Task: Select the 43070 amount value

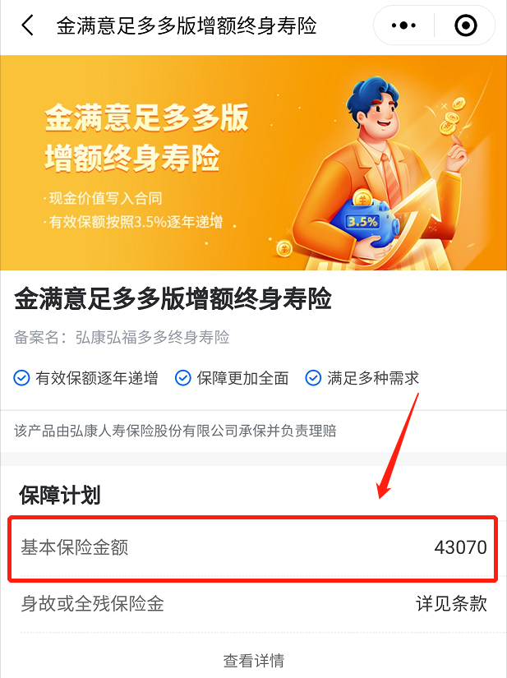Action: click(x=461, y=547)
